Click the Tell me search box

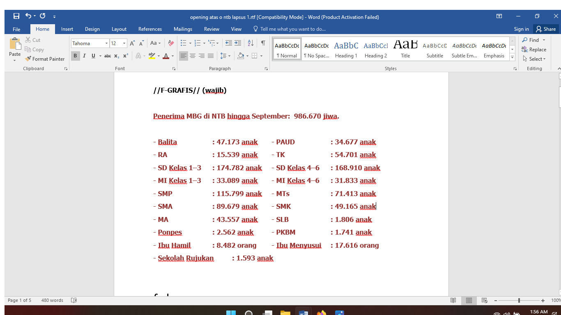tap(292, 29)
